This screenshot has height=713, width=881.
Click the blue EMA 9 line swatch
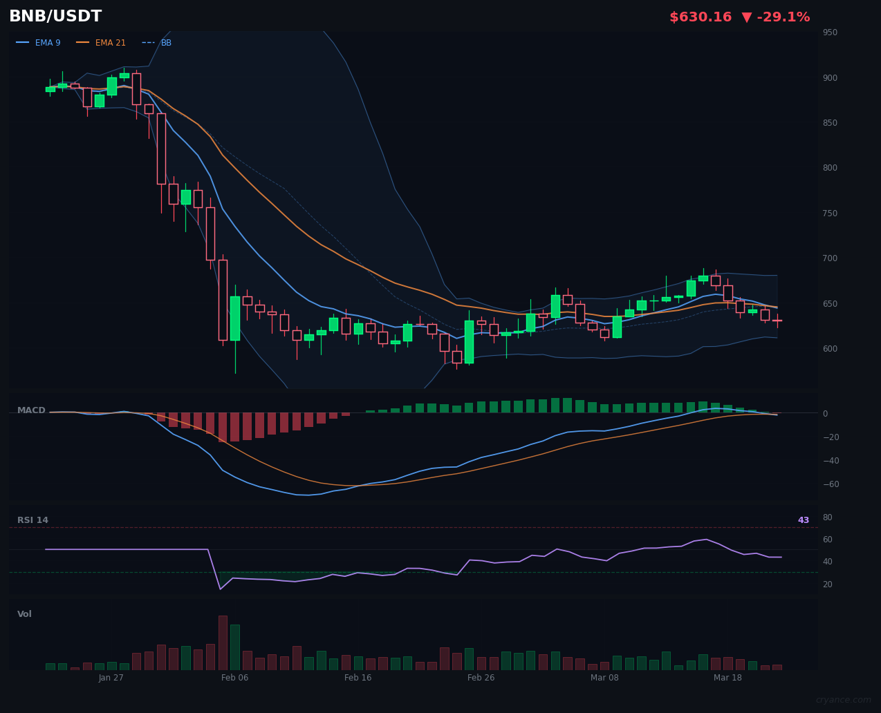coord(22,42)
